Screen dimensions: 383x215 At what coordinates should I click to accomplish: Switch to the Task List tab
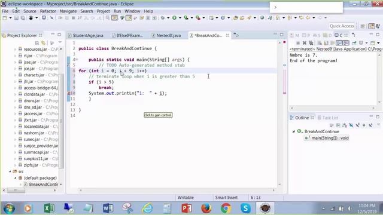328,118
